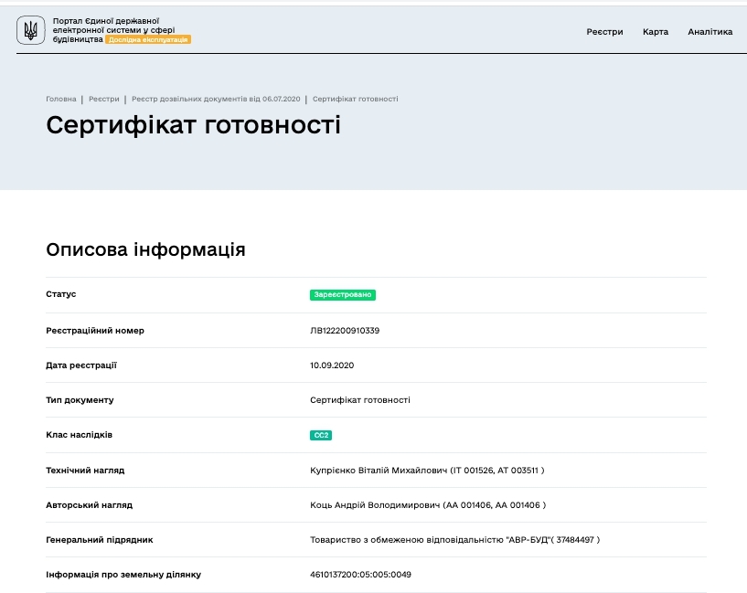Open the Реєстри menu item
Image resolution: width=747 pixels, height=593 pixels.
pos(604,32)
